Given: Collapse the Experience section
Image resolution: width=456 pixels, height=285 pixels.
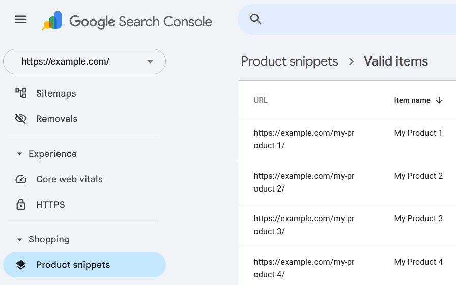Looking at the screenshot, I should [x=19, y=154].
